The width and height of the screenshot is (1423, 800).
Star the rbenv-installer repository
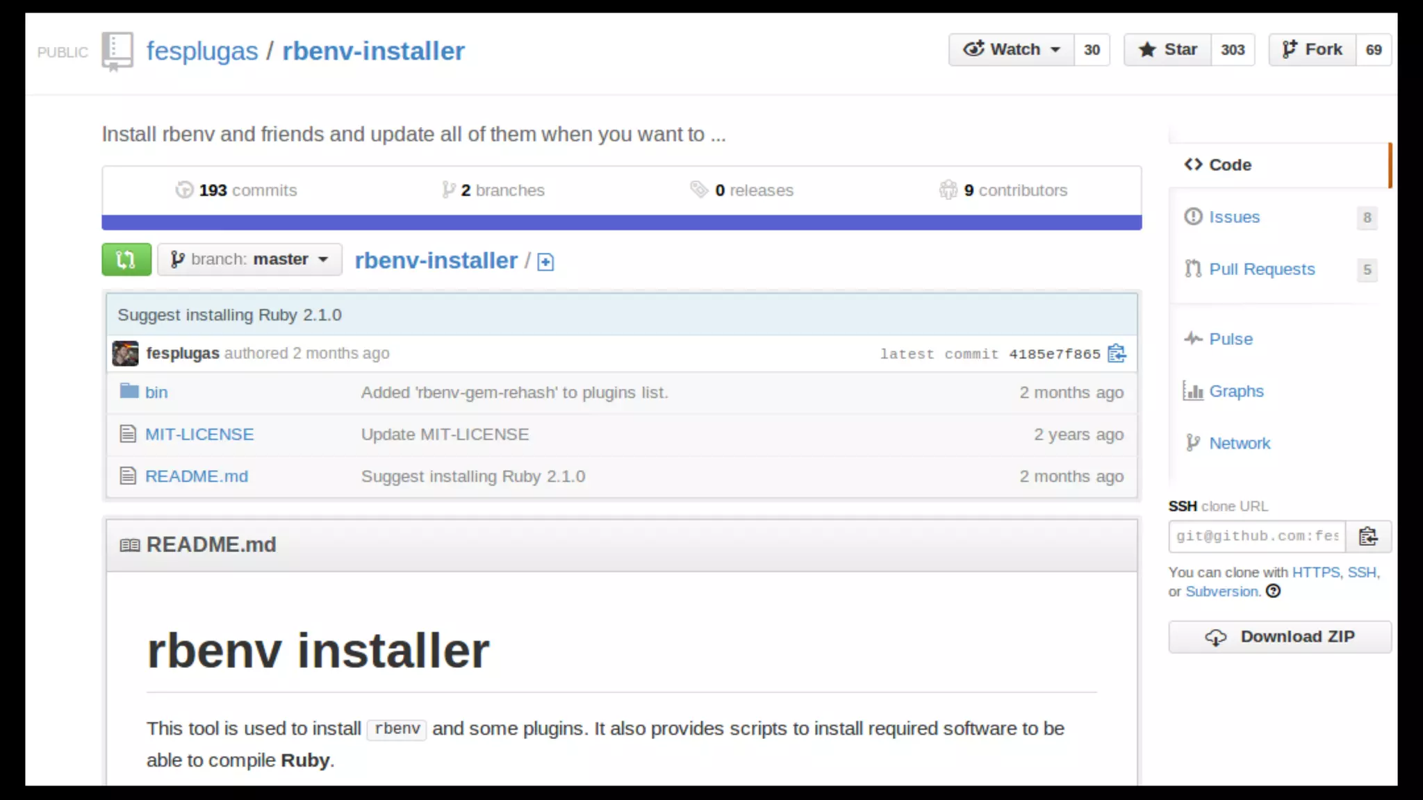[1167, 49]
